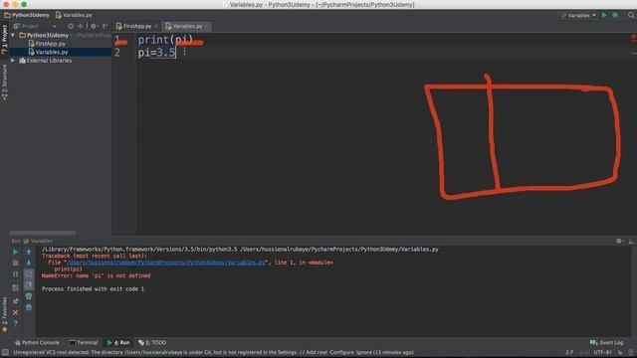Hide the Project panel using the hide icon
Viewport: 637px width, 358px height.
click(105, 26)
